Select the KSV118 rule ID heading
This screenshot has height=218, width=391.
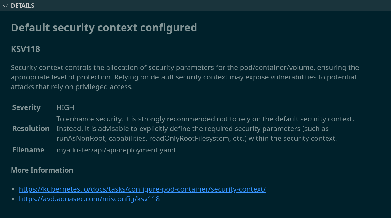coord(25,49)
